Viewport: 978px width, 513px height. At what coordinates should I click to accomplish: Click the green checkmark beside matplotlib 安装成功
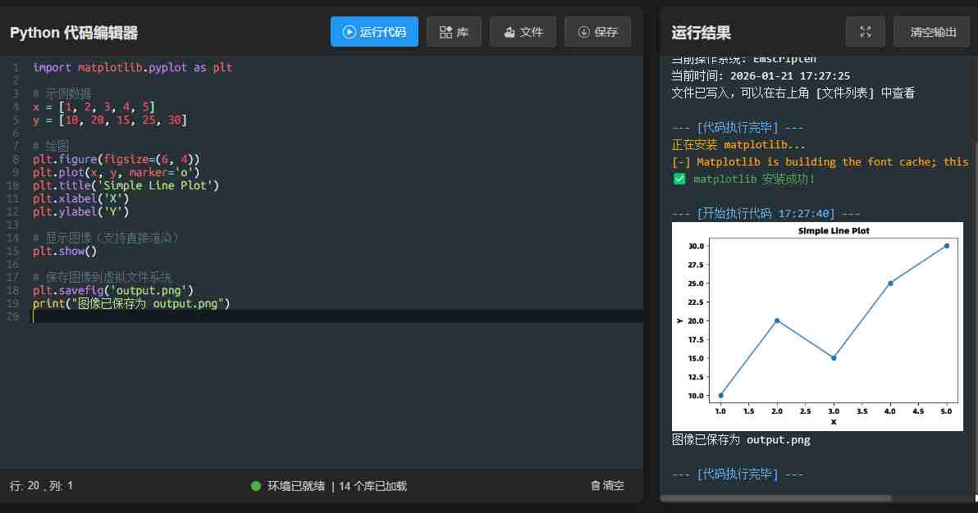pyautogui.click(x=679, y=179)
